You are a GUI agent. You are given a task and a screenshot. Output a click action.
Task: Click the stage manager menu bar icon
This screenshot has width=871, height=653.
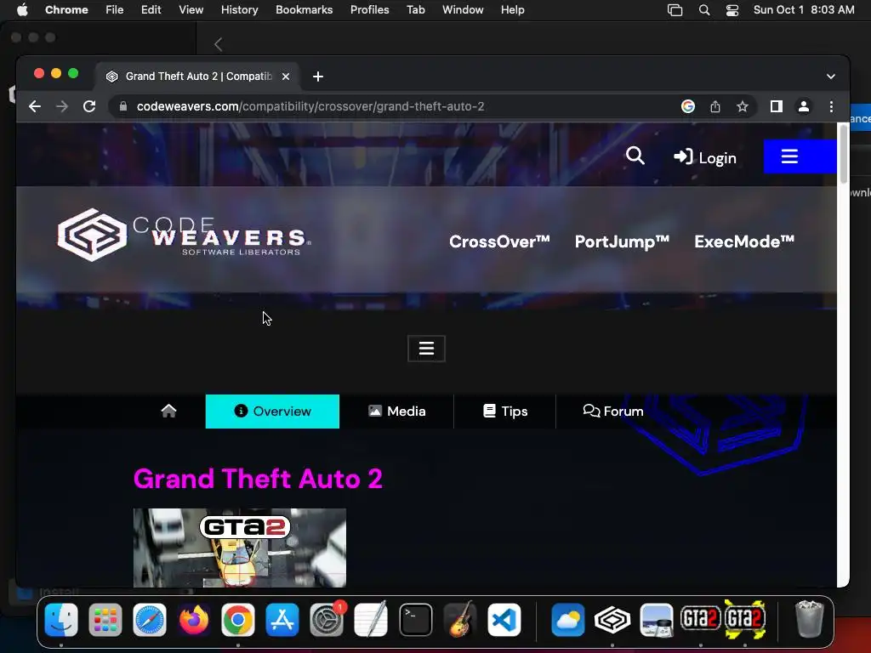click(675, 10)
